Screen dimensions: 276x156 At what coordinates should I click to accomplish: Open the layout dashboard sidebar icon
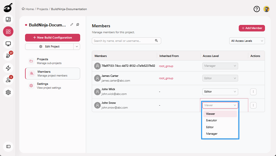[8, 20]
